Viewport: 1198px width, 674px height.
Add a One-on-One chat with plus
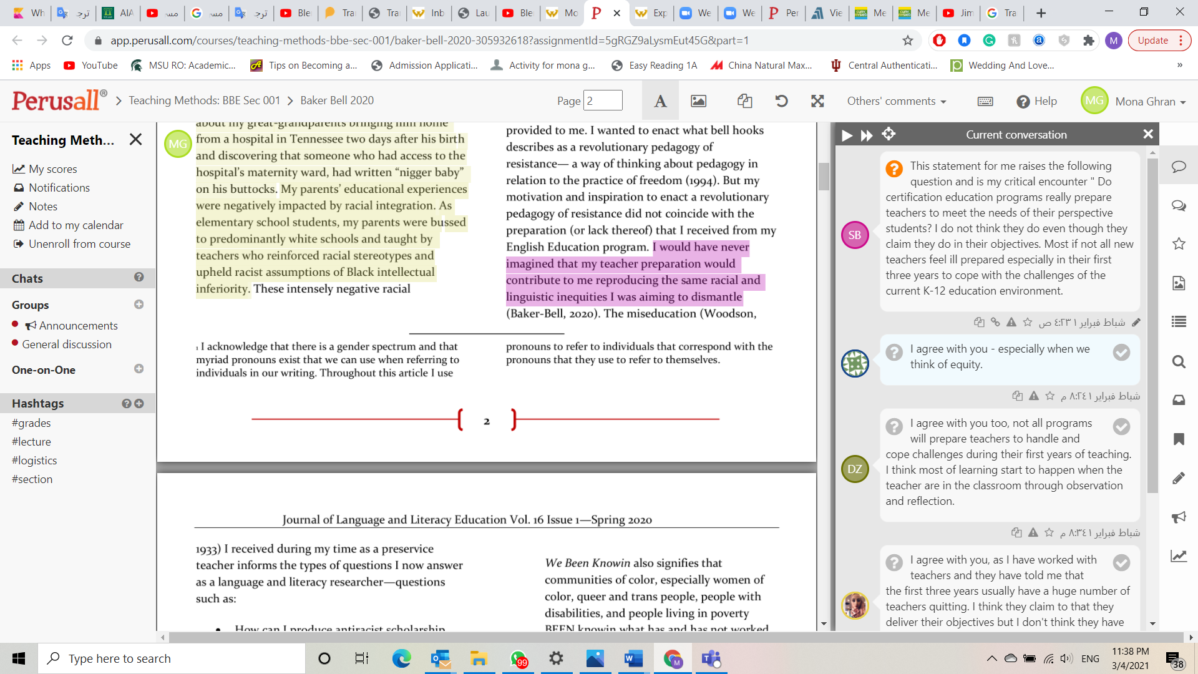[139, 369]
